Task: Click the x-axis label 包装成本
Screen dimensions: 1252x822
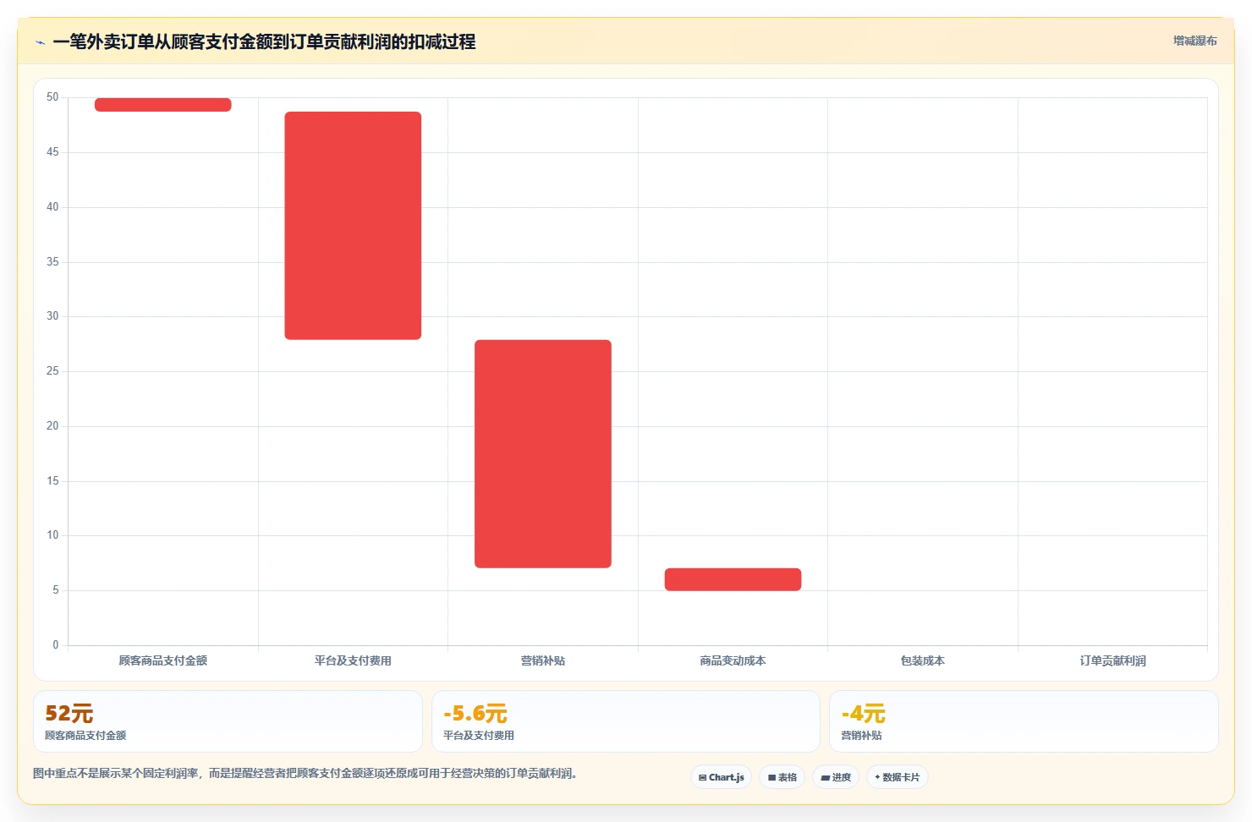Action: click(923, 660)
